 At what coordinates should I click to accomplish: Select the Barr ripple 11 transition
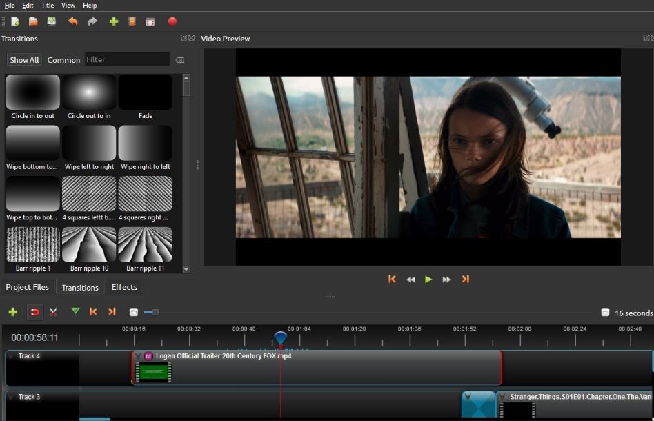click(x=145, y=250)
